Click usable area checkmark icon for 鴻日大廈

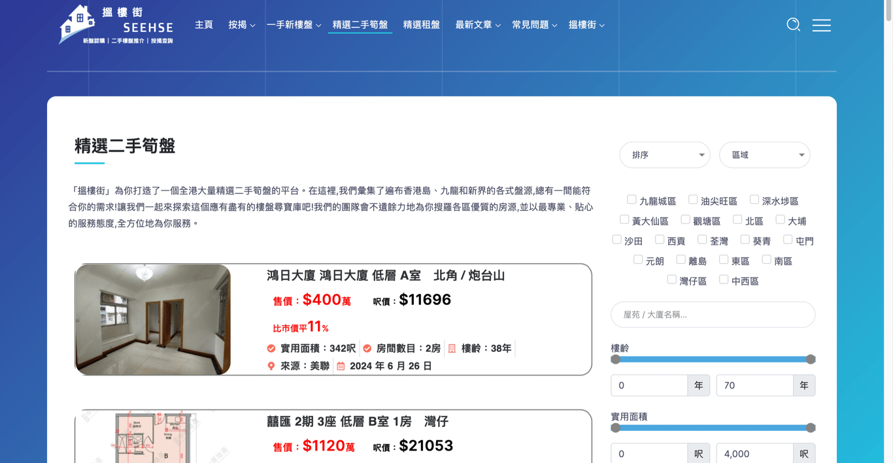[x=271, y=349]
